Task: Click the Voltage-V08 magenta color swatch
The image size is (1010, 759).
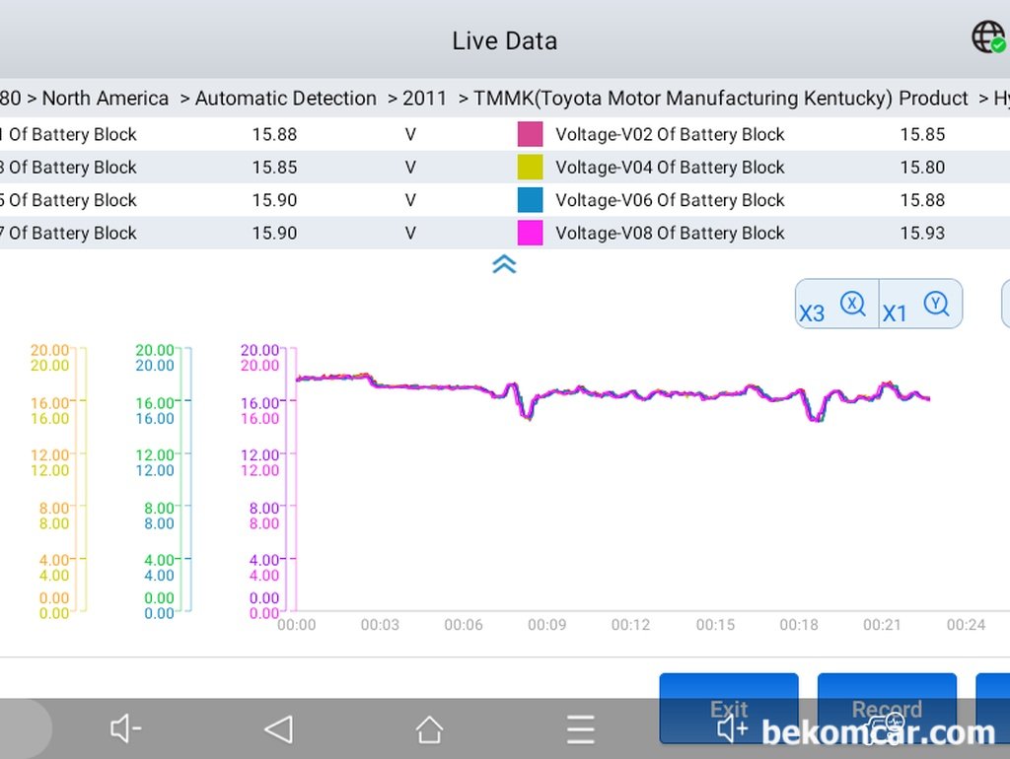Action: pyautogui.click(x=531, y=234)
